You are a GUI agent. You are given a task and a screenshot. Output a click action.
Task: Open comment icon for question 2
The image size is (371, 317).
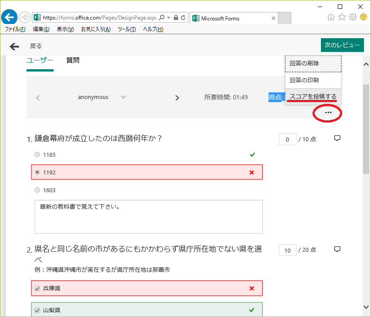(337, 250)
